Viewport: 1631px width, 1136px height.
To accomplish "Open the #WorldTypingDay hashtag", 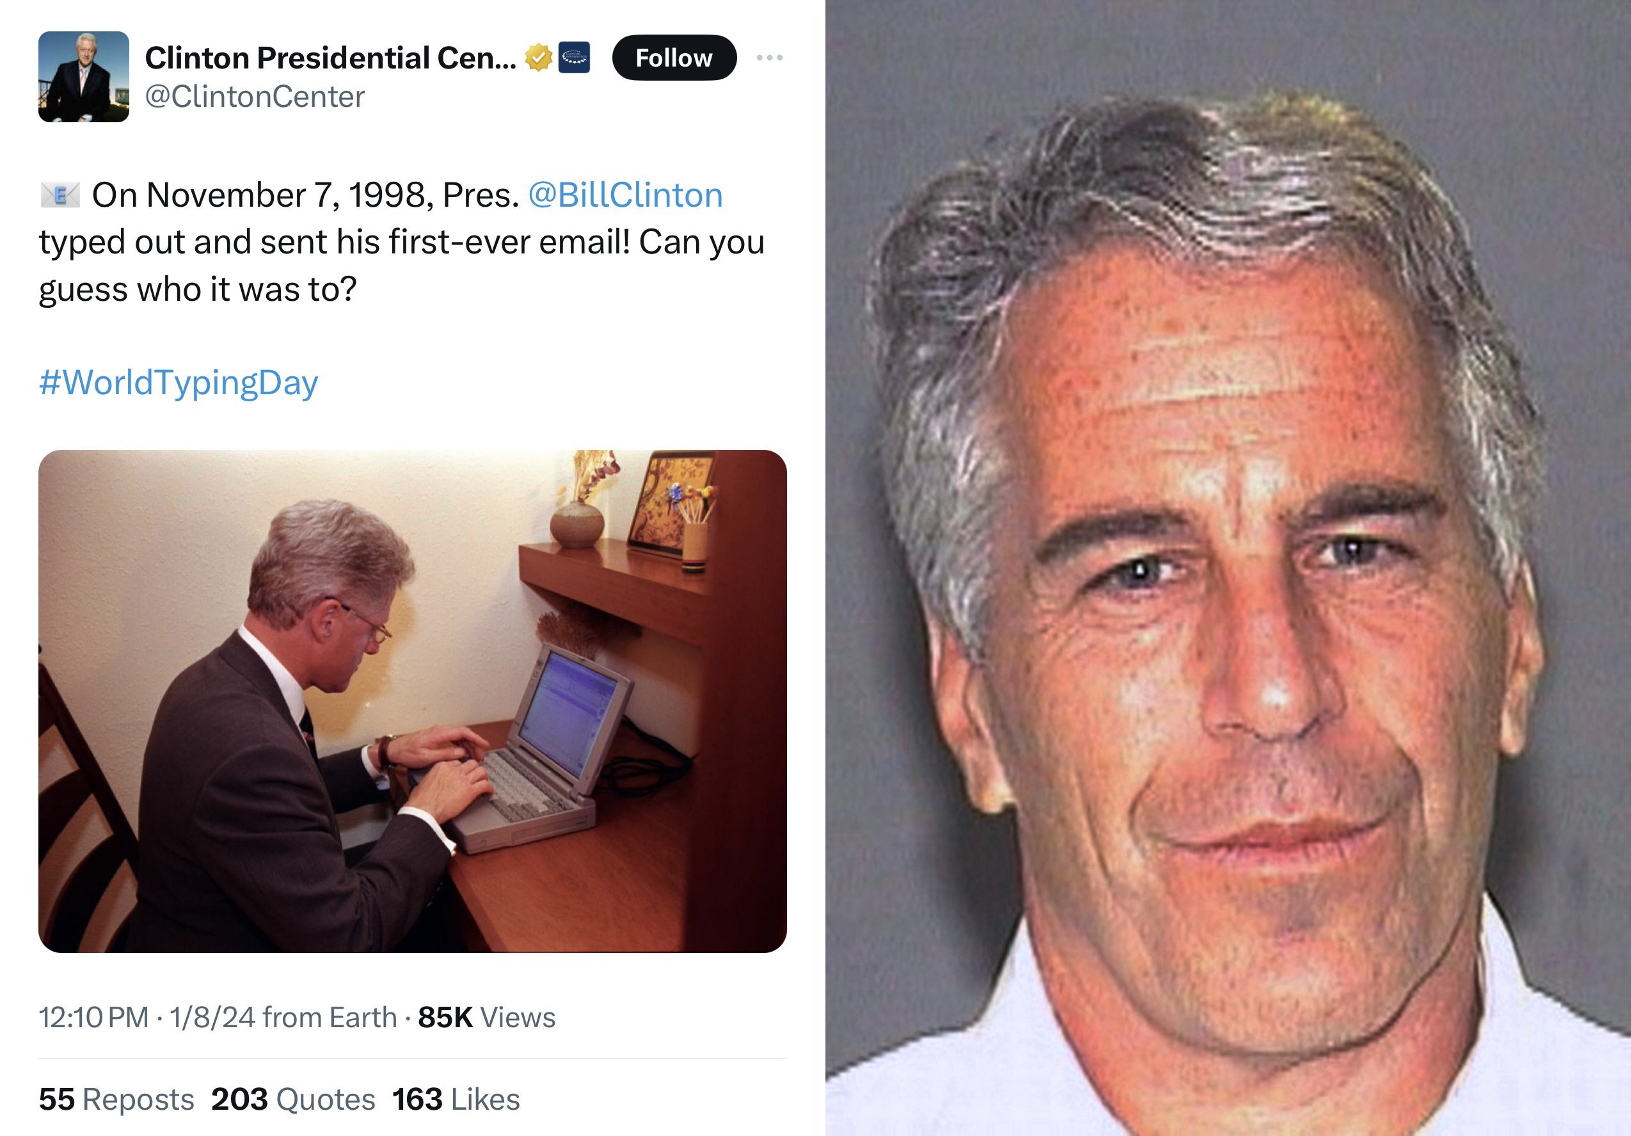I will pos(179,382).
